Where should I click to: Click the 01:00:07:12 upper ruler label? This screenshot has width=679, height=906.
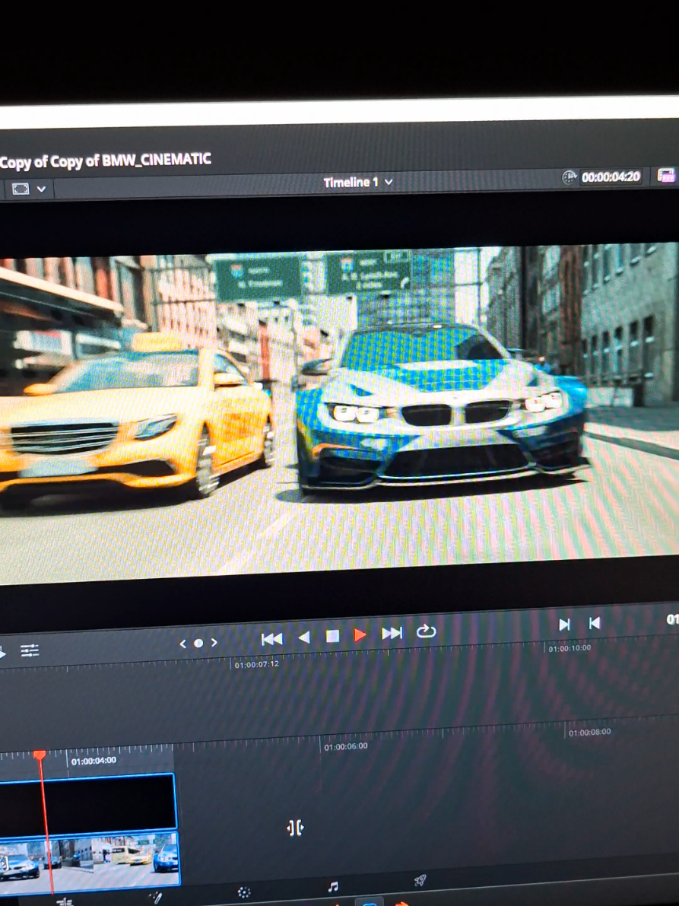click(x=256, y=665)
